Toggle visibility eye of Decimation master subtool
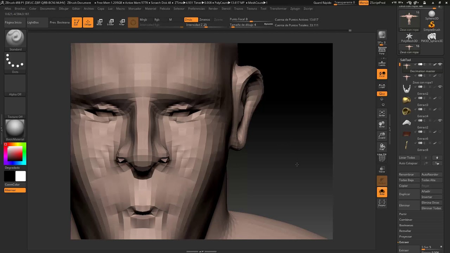450x253 pixels. tap(440, 64)
